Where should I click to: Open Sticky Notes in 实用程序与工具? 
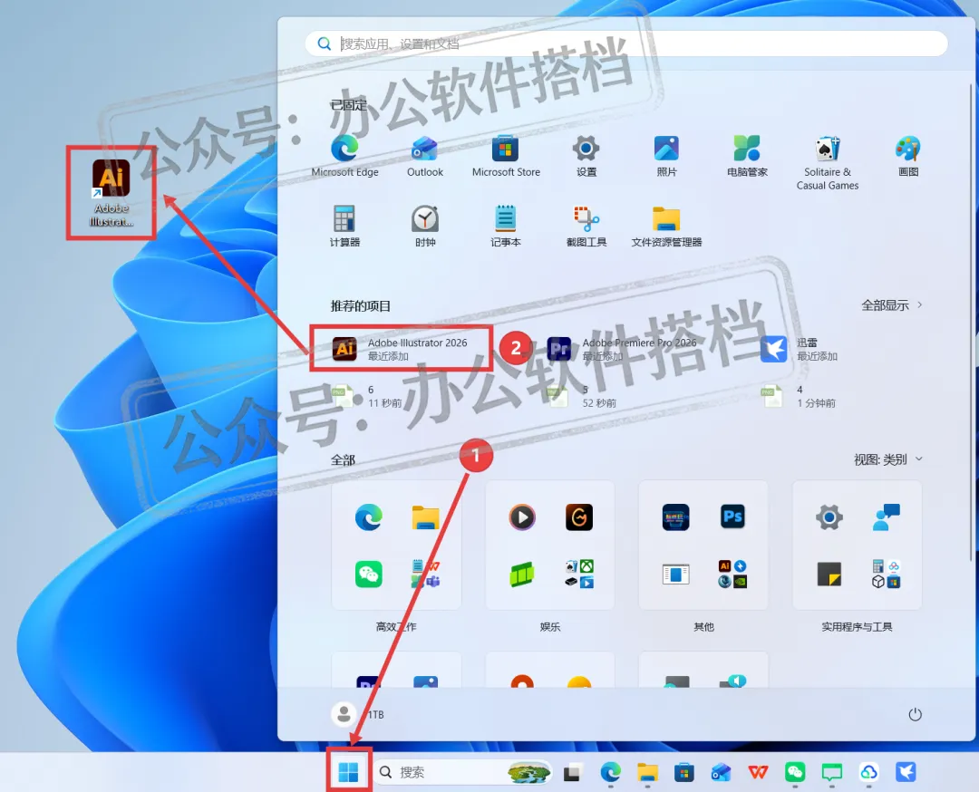829,575
